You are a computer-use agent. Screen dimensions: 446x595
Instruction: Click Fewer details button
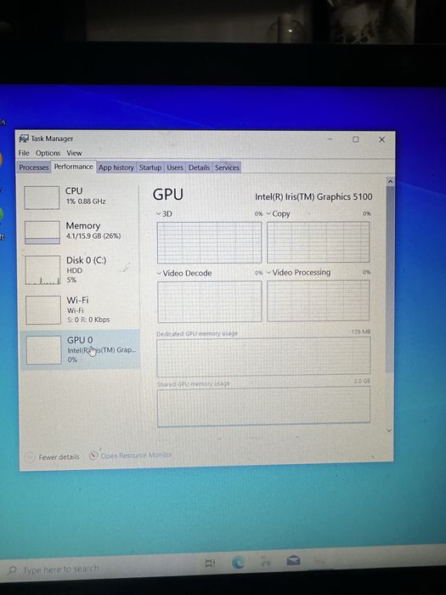click(52, 457)
